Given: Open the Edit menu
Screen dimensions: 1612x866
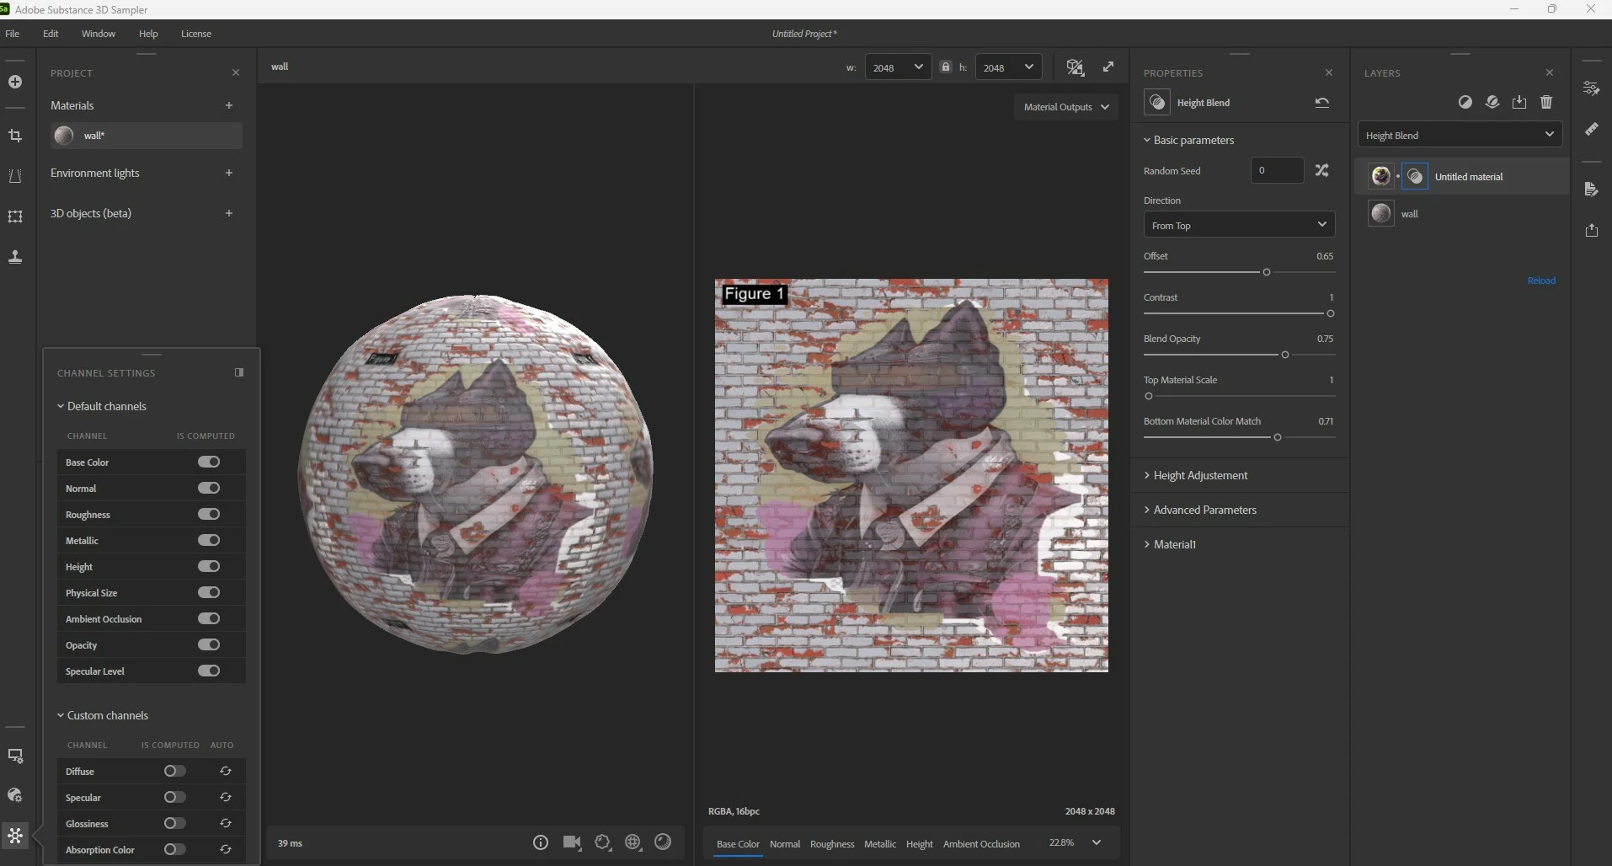Looking at the screenshot, I should pos(51,34).
